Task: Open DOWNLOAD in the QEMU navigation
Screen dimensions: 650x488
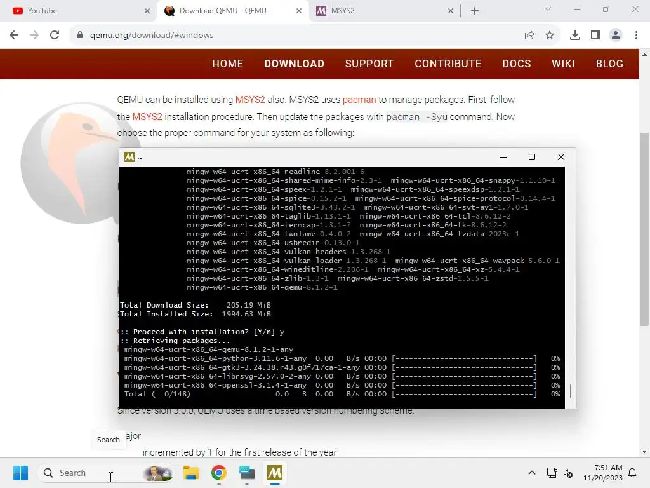Action: point(295,64)
